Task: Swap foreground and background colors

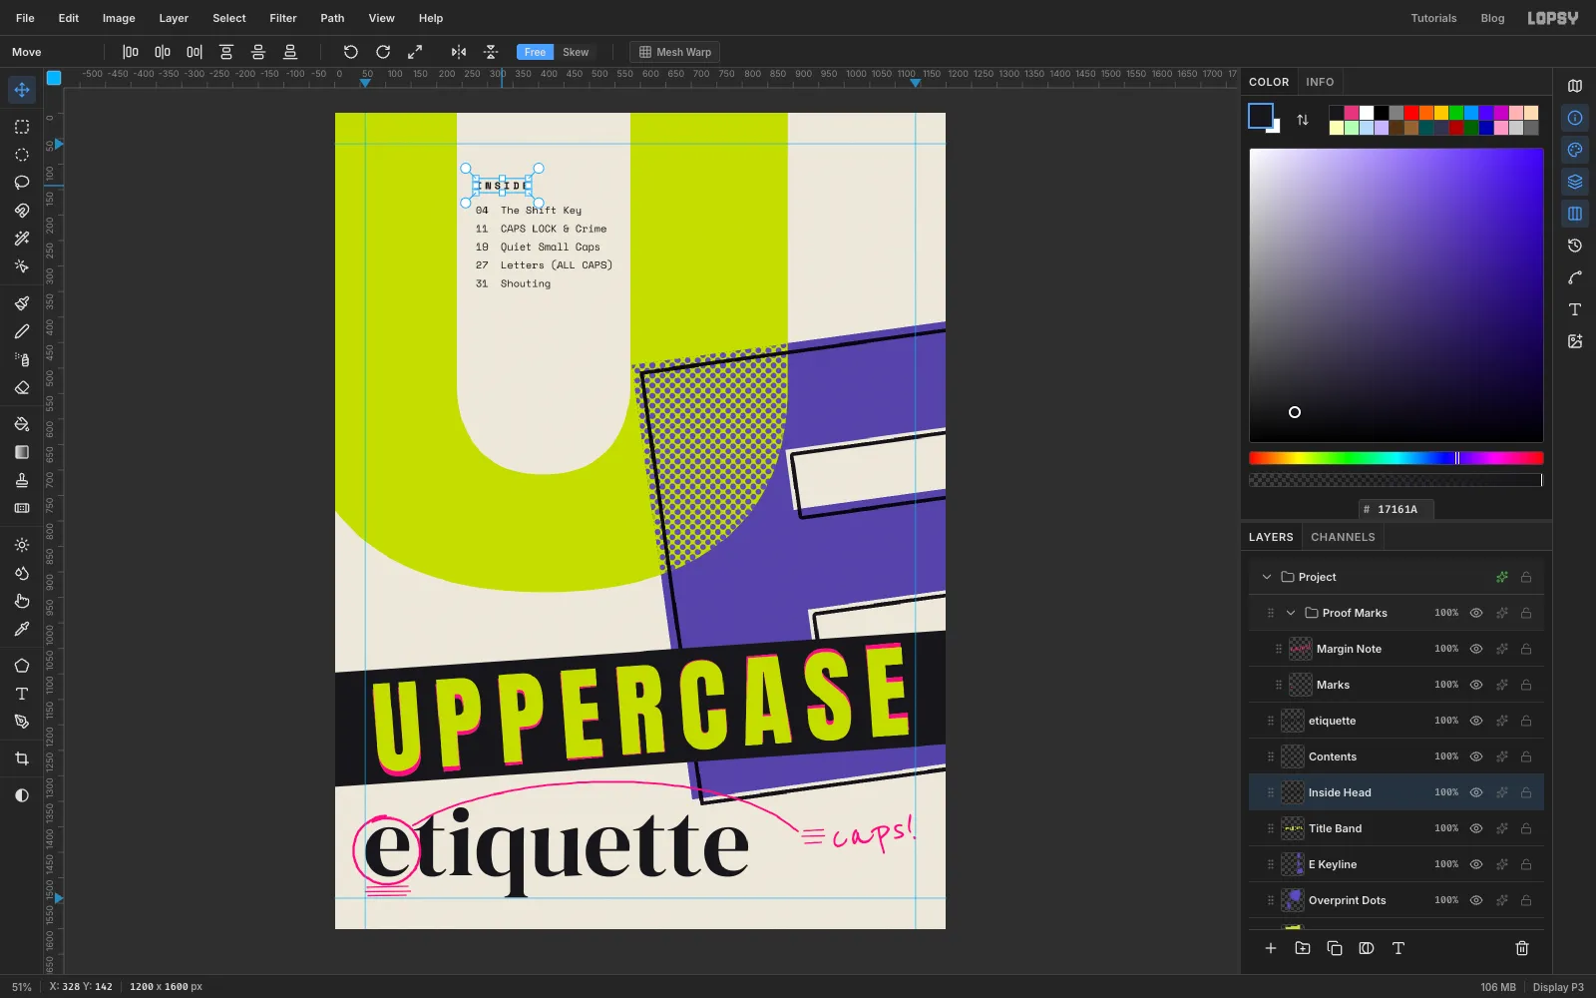Action: point(1303,120)
